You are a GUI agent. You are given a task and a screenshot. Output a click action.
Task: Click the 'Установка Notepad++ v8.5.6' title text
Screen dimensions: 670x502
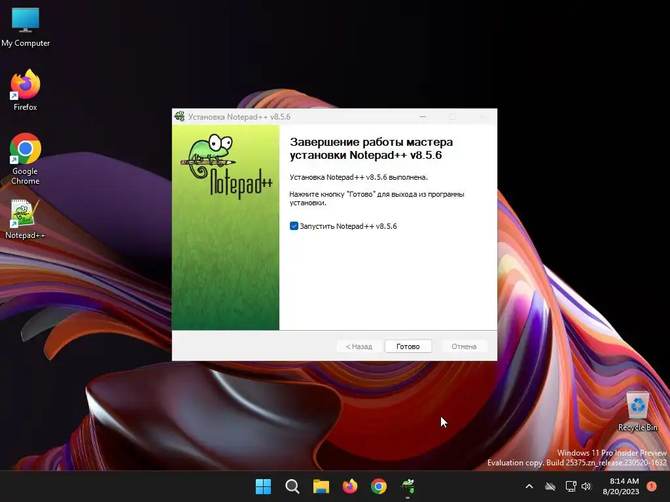coord(239,116)
